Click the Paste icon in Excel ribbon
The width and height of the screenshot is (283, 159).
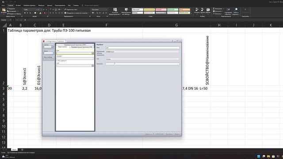click(4, 10)
